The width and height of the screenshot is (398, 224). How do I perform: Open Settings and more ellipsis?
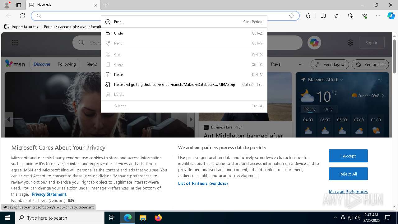coord(378,16)
